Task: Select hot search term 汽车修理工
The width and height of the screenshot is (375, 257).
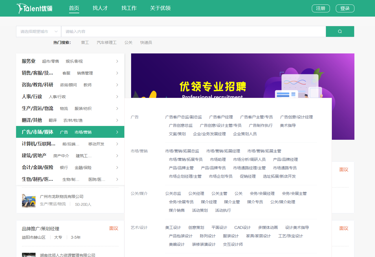Action: tap(107, 42)
